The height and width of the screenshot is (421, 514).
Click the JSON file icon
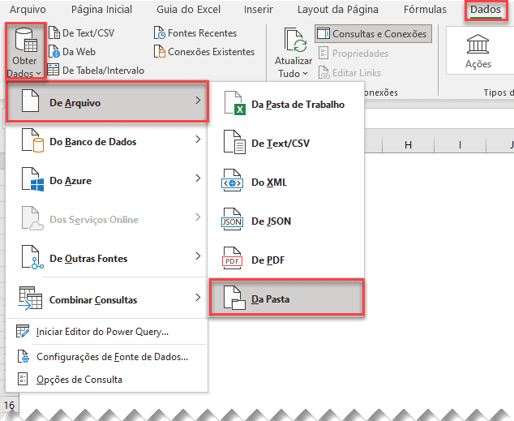(x=233, y=219)
